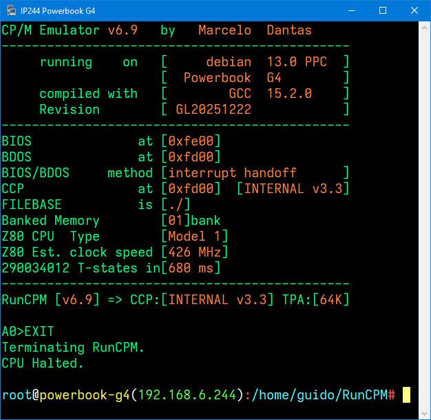Click the 'running on' label

pos(89,61)
